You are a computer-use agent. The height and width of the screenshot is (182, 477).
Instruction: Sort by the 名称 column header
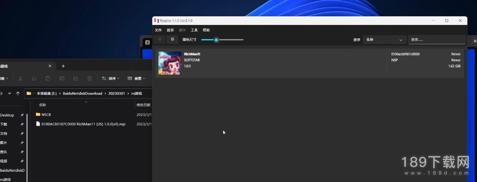pos(43,105)
